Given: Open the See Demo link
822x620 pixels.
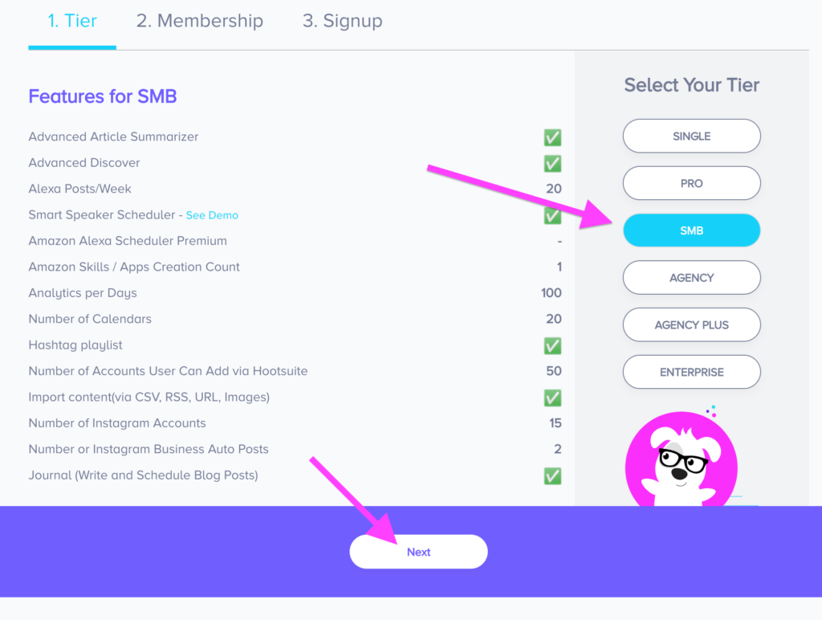Looking at the screenshot, I should coord(212,215).
